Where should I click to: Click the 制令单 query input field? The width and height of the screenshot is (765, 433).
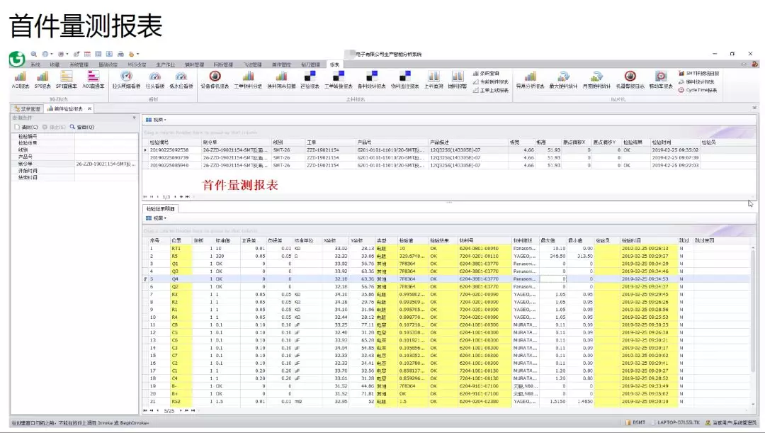(105, 163)
